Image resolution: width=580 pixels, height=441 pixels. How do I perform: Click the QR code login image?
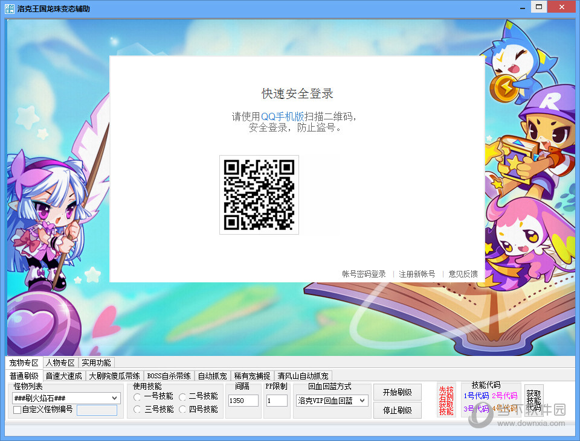[x=259, y=195]
